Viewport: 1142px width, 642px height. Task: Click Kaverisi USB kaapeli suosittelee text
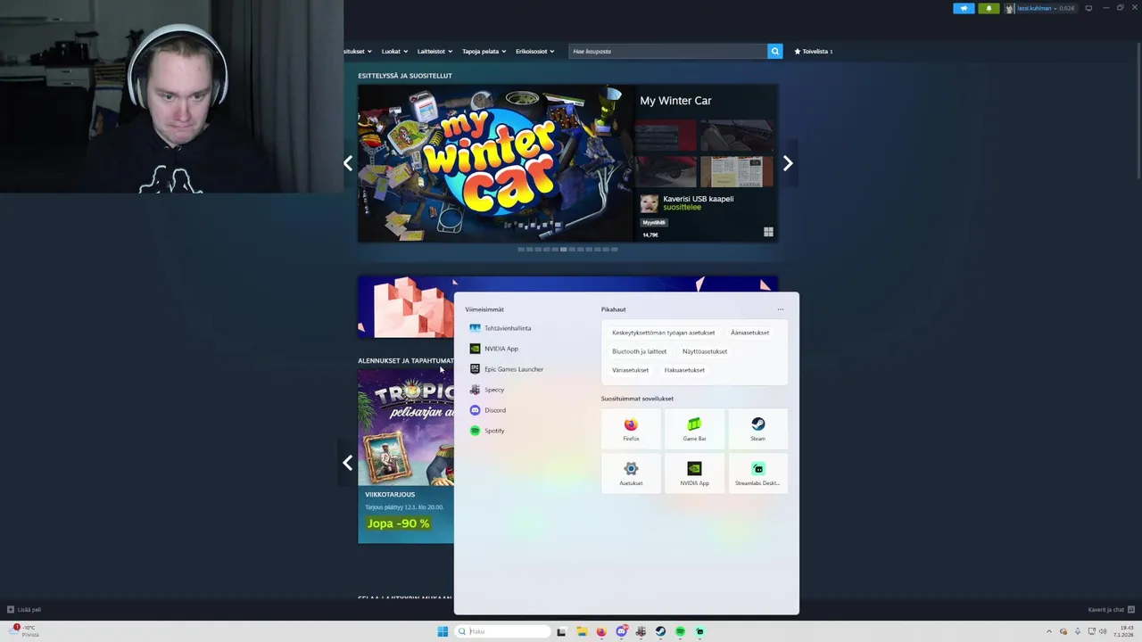(x=698, y=203)
